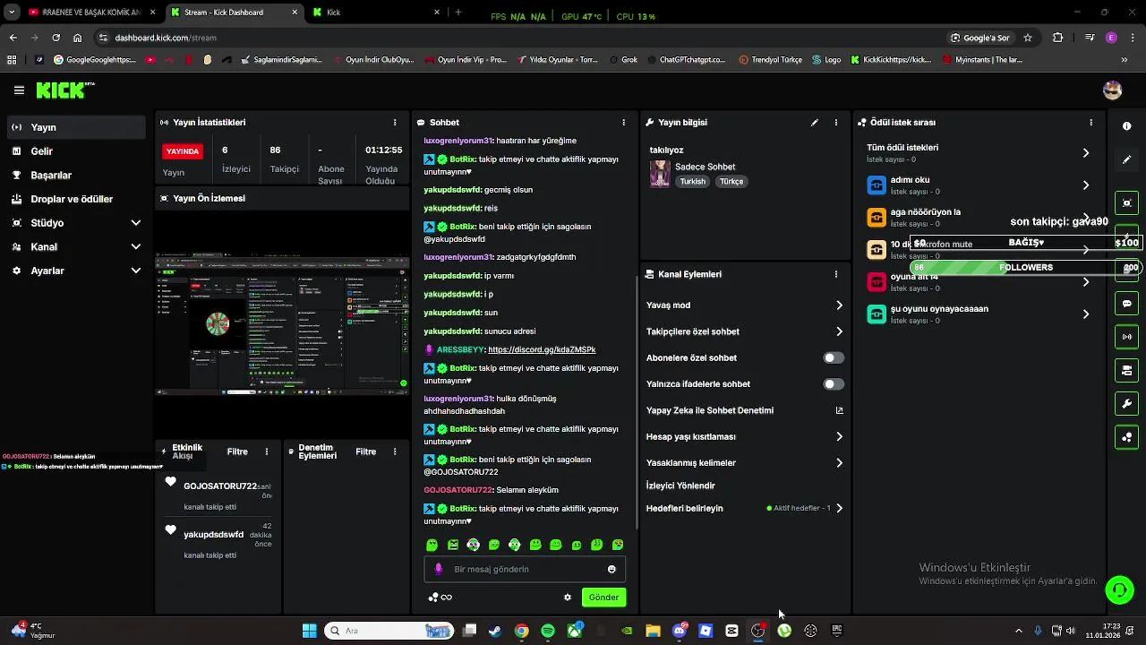Click the server layout icon in right sidebar
Screen dimensions: 1146x645
[x=1127, y=370]
